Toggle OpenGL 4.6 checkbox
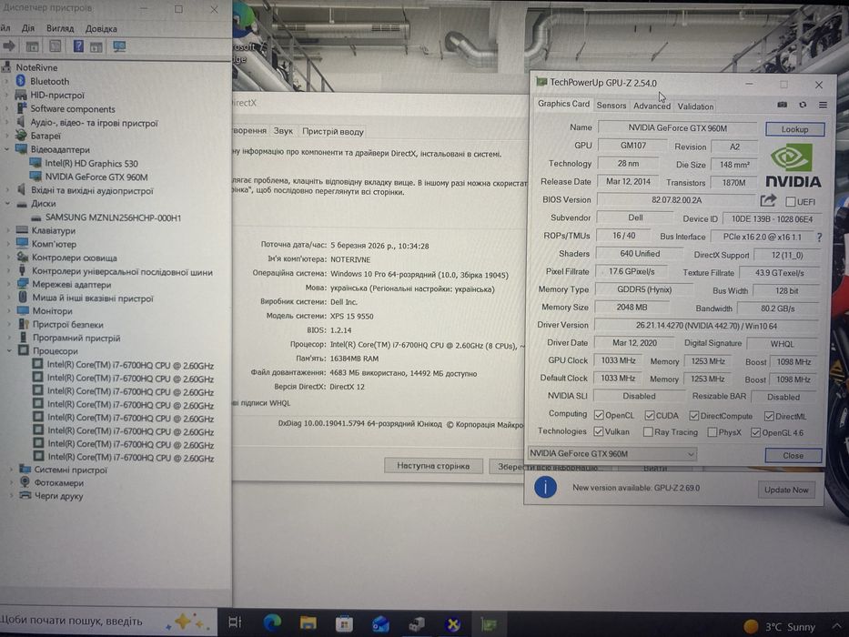 click(x=755, y=433)
